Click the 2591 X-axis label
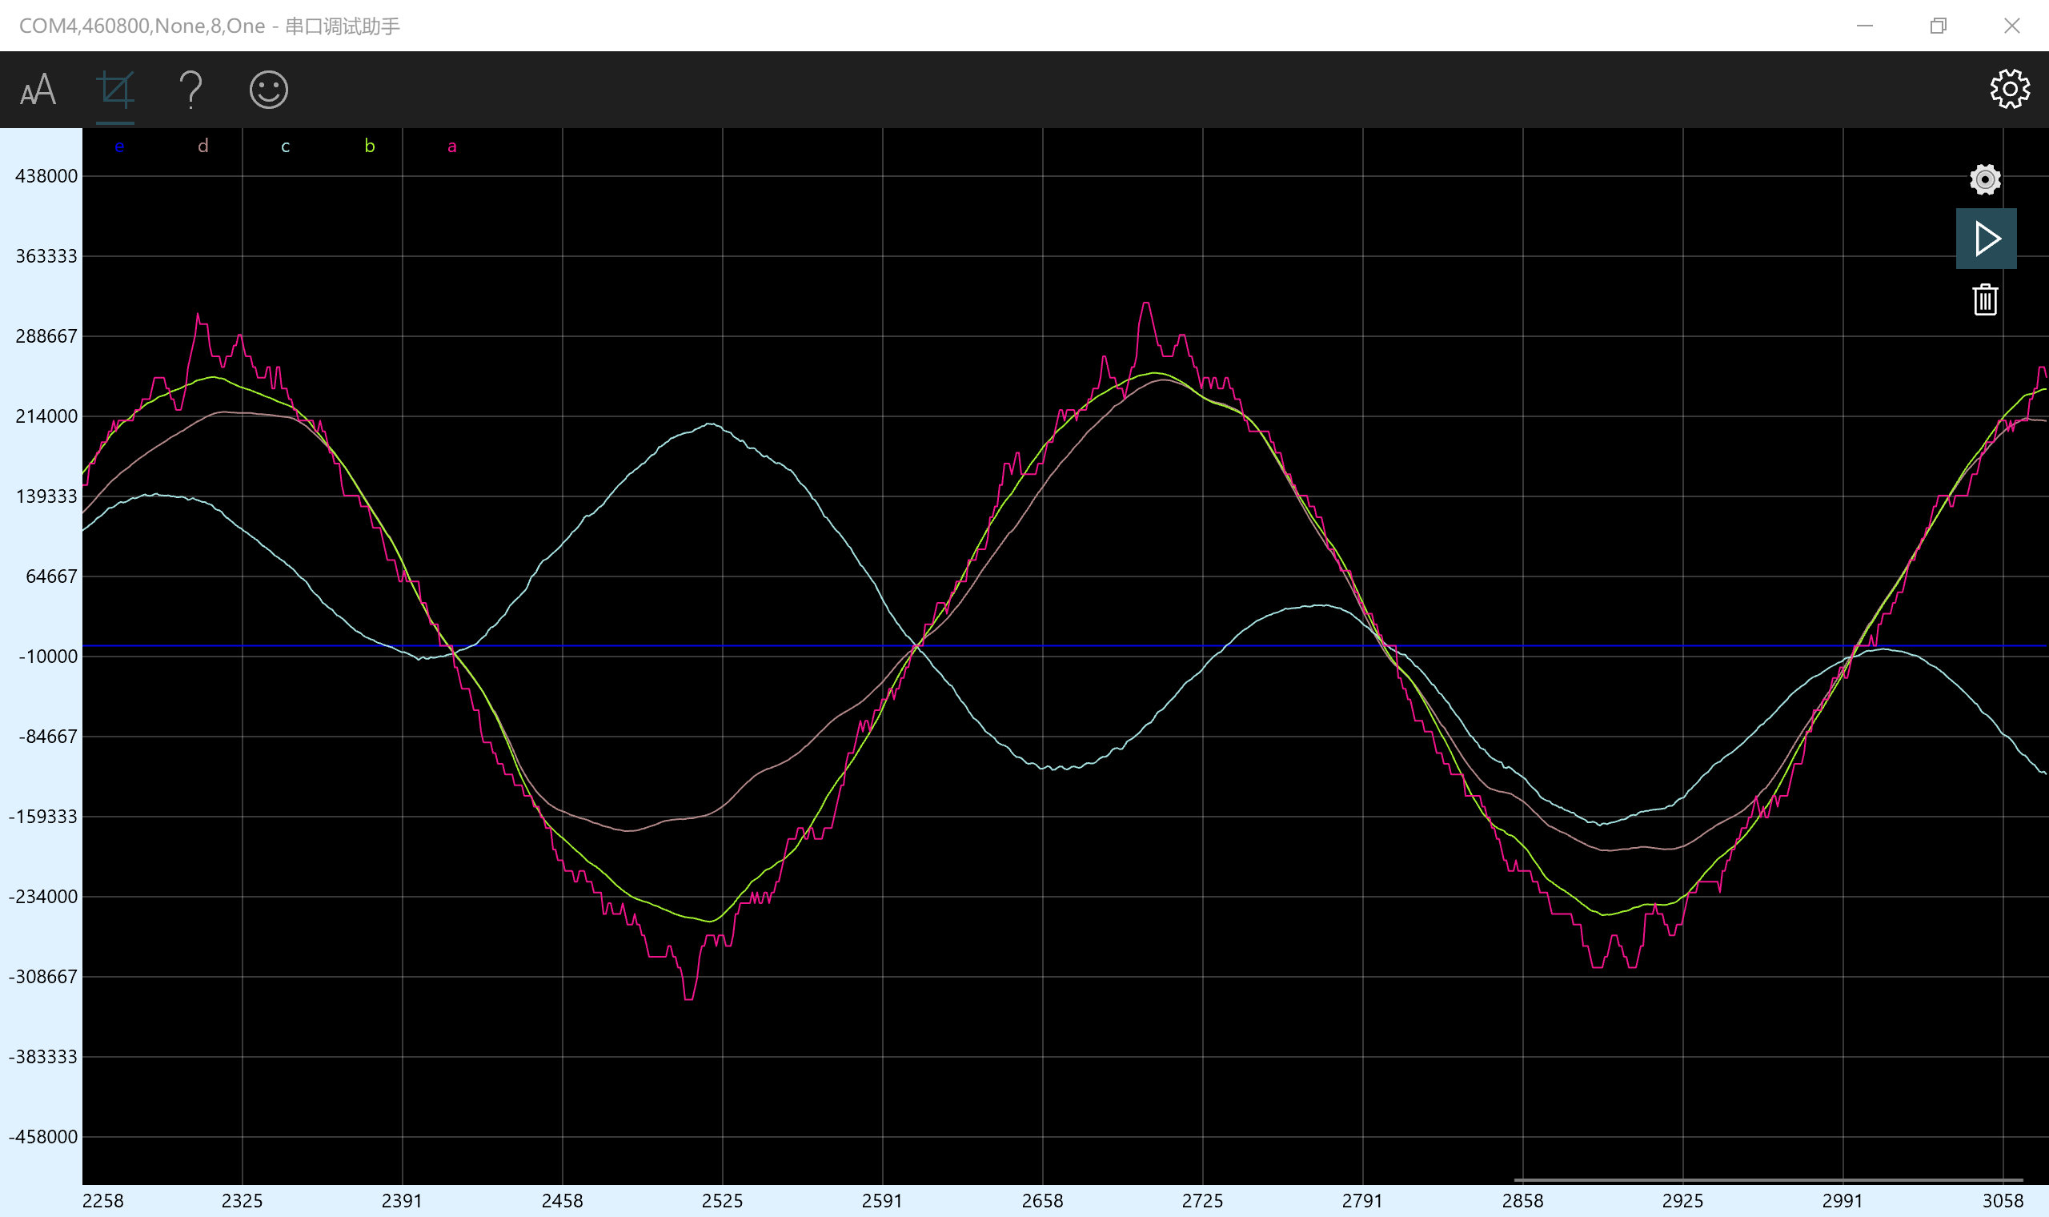This screenshot has height=1217, width=2049. 882,1201
